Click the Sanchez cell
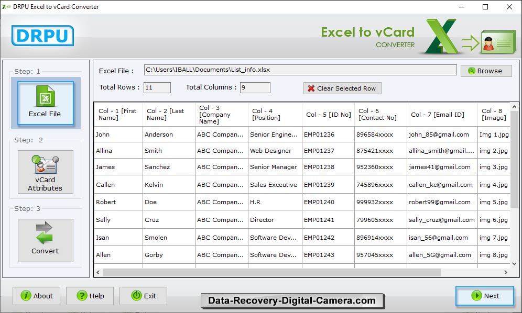Screen dimensions: 522x313 pyautogui.click(x=169, y=167)
